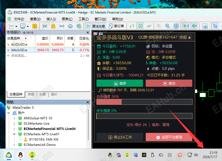222x161 pixels.
Task: Collapse the ECMarkets-MT5-Live01 node
Action: coord(14,134)
